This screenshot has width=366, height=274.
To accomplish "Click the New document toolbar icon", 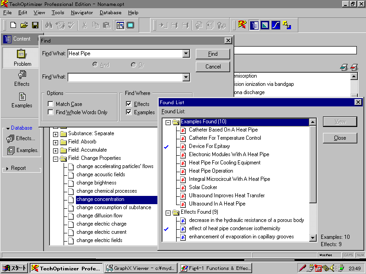I will click(13, 25).
